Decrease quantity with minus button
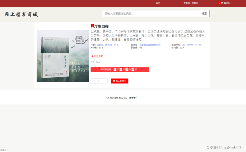The width and height of the screenshot is (246, 152). (x=105, y=81)
